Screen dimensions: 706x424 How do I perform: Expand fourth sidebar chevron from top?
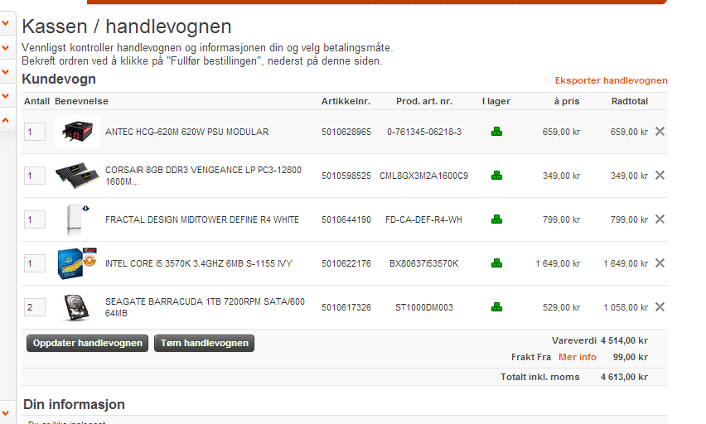click(6, 96)
